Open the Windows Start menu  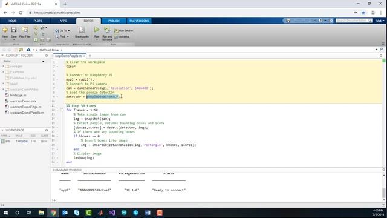coord(5,213)
